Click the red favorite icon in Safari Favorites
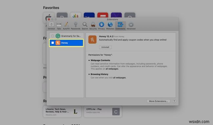Viewport: 213px width, 125px height. tap(103, 15)
